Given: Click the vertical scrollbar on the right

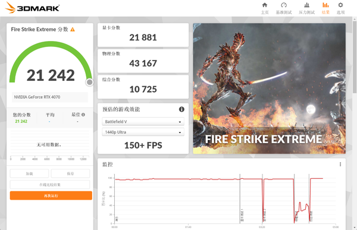Looking at the screenshot, I should point(355,57).
